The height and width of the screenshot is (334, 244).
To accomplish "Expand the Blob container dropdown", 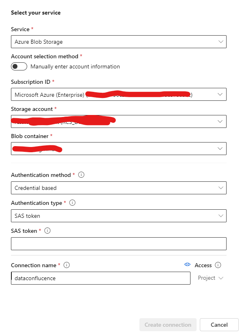I will (119, 149).
